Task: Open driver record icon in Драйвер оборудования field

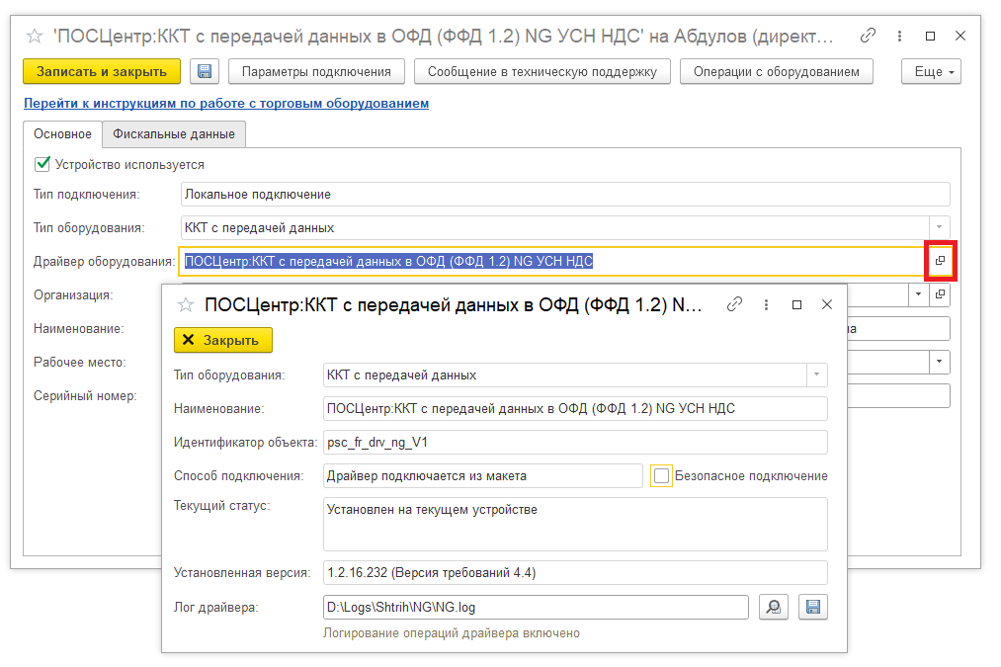Action: coord(941,261)
